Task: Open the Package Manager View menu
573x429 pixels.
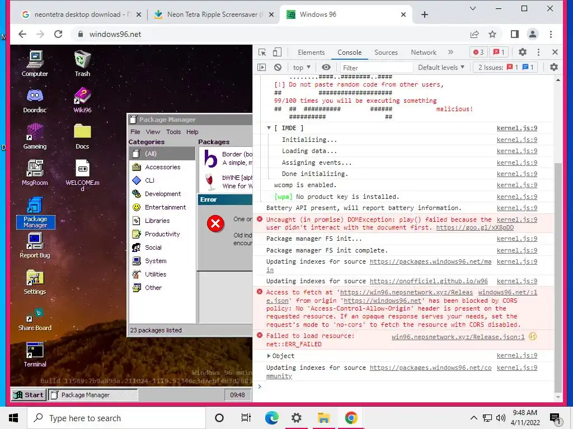Action: [x=153, y=132]
